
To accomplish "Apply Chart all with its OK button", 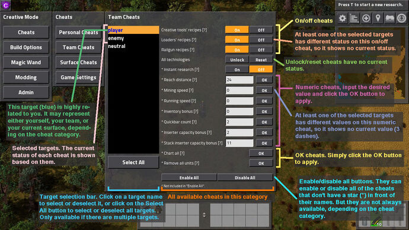I will [261, 154].
